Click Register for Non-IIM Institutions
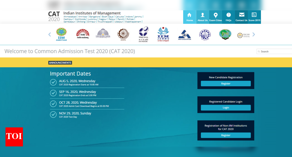The width and height of the screenshot is (292, 157). [226, 135]
